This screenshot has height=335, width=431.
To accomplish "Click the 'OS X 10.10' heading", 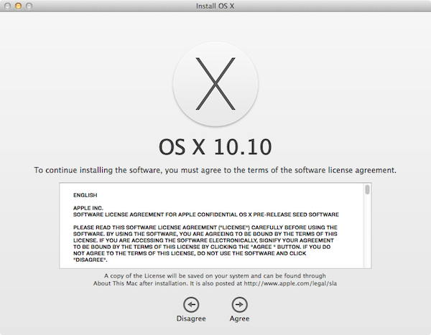I will [x=215, y=147].
